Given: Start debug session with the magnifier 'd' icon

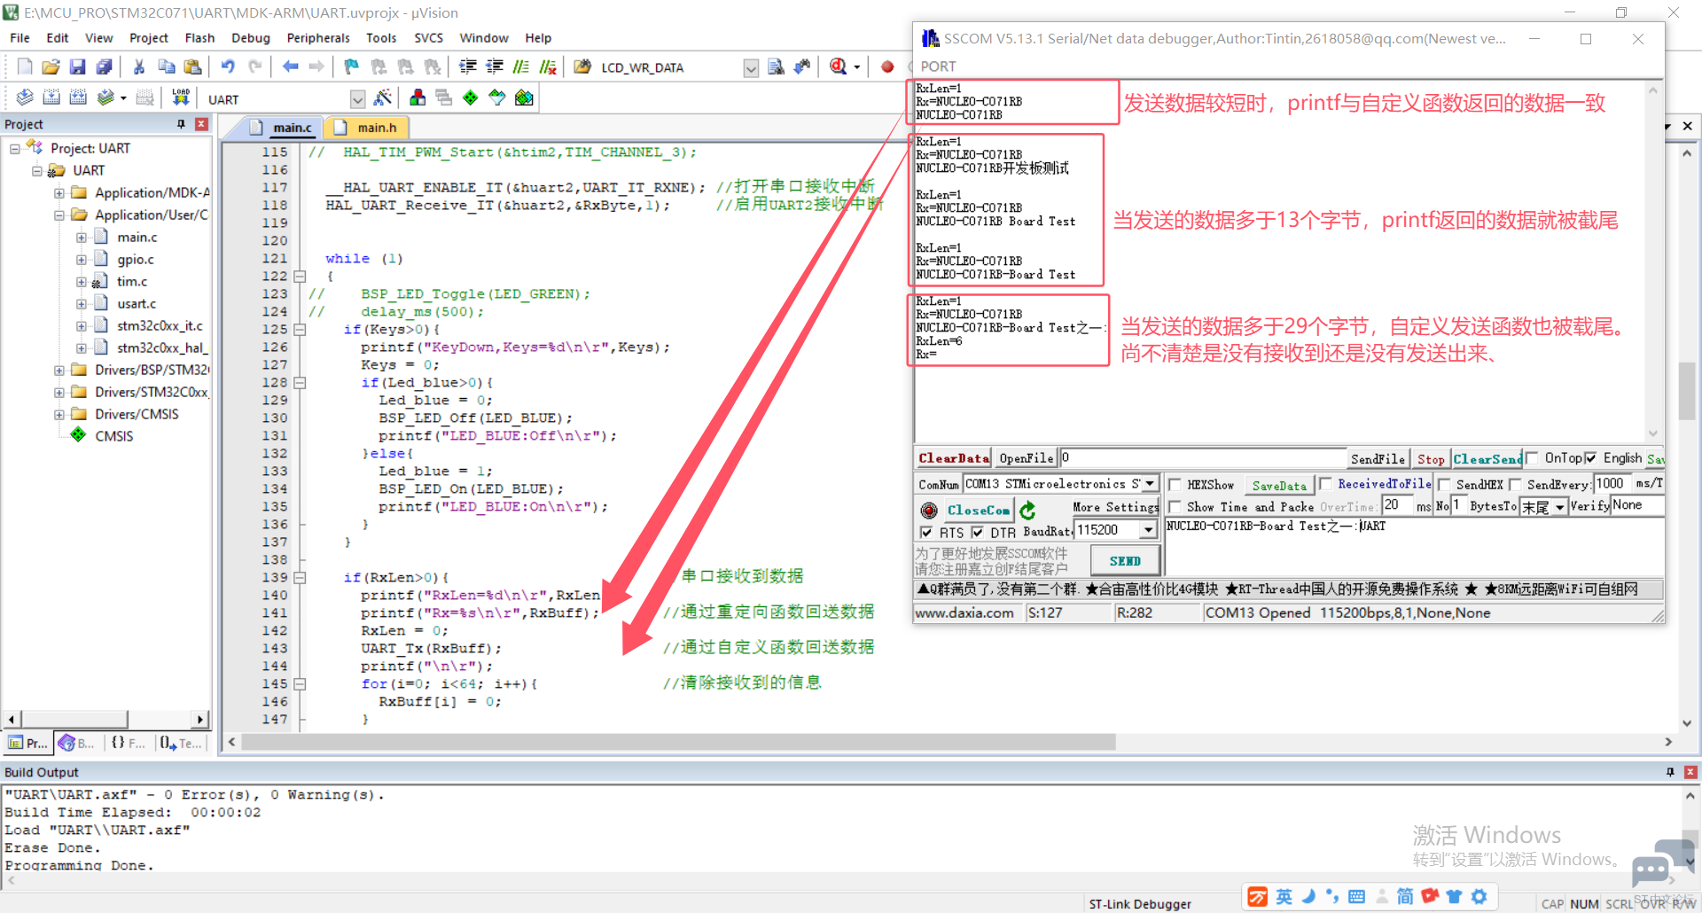Looking at the screenshot, I should [839, 66].
